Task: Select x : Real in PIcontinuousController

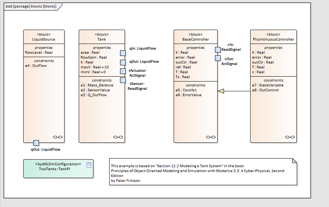Action: click(x=258, y=72)
